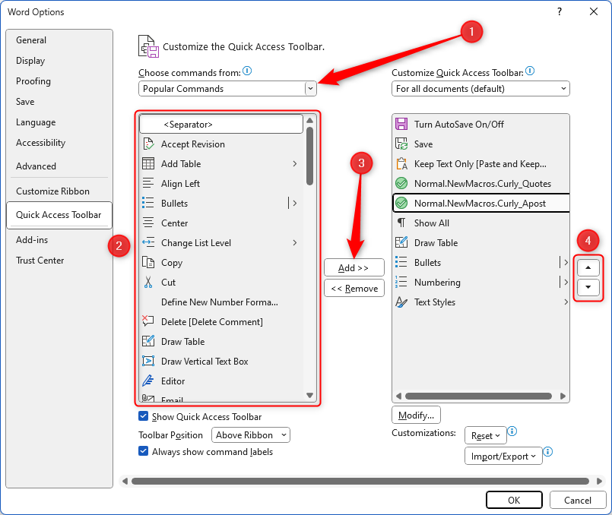Choose the Draw Vertical Text Box icon

(x=148, y=361)
